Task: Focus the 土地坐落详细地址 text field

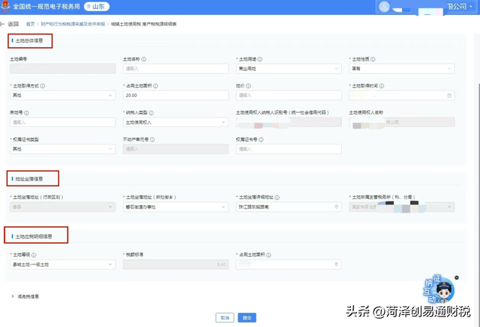Action: (x=288, y=207)
